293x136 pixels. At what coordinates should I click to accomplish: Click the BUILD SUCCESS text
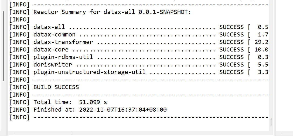click(56, 87)
